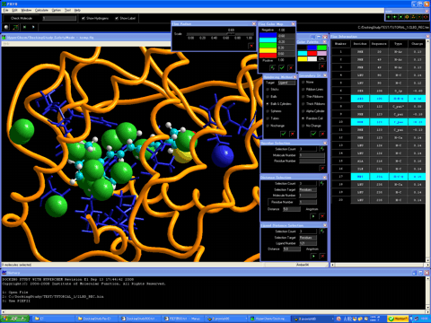Click the red swatch in the Color Map
Image resolution: width=431 pixels, height=323 pixels.
pos(268,56)
